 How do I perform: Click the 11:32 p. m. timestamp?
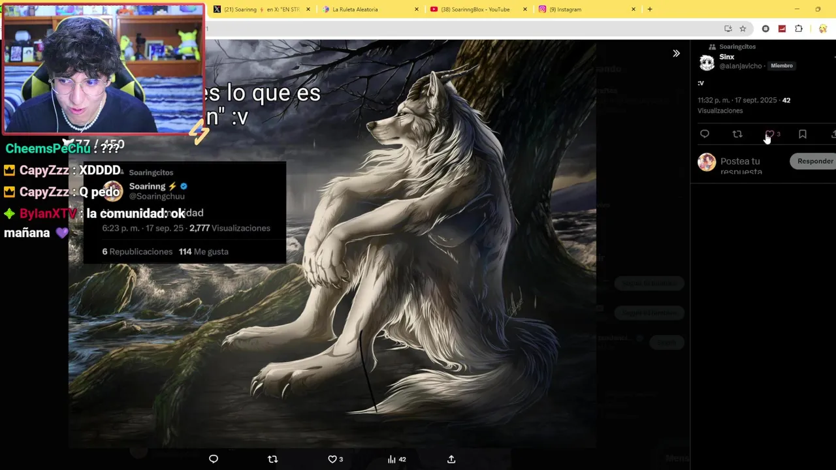coord(737,101)
